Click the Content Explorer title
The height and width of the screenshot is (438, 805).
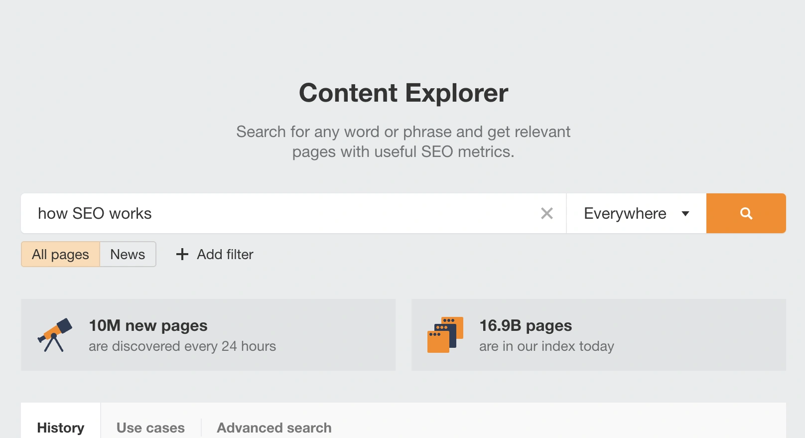(403, 93)
